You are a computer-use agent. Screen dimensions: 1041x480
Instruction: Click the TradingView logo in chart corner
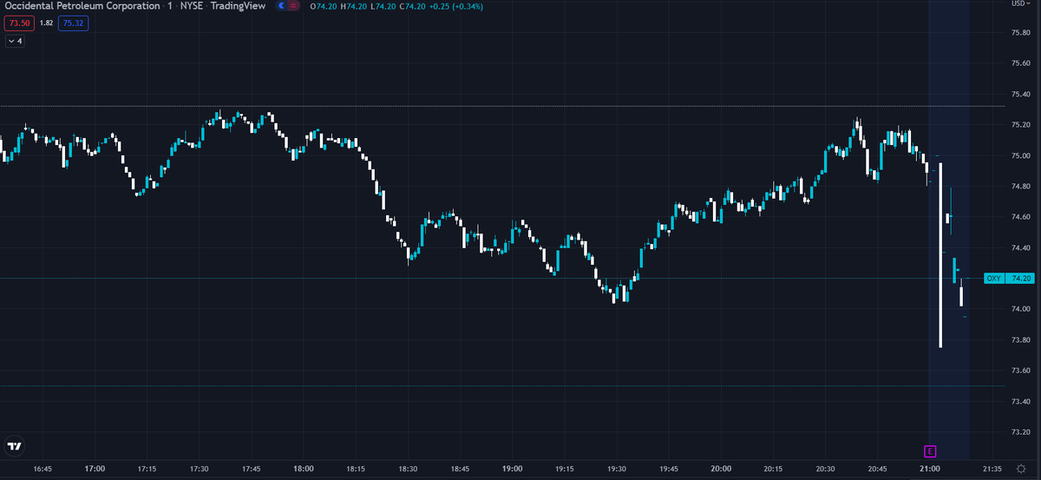coord(14,446)
